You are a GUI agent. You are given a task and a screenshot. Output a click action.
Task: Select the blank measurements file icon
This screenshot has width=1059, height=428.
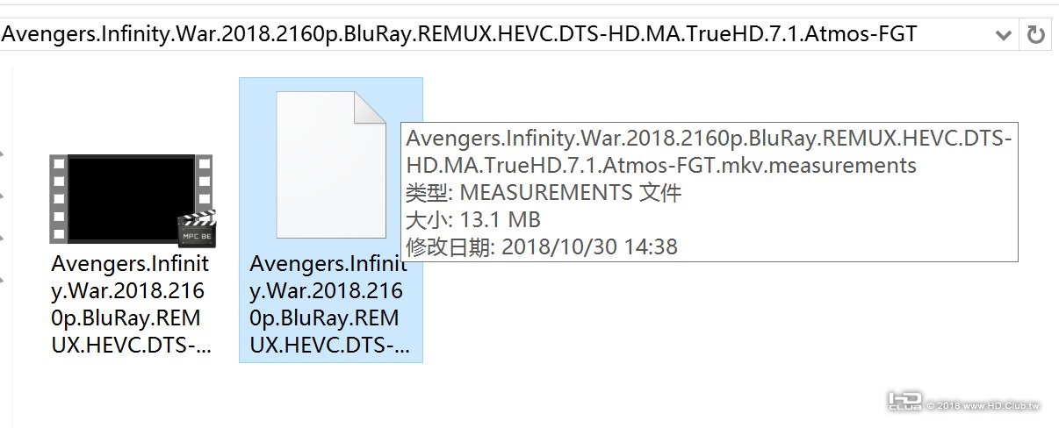tap(331, 164)
